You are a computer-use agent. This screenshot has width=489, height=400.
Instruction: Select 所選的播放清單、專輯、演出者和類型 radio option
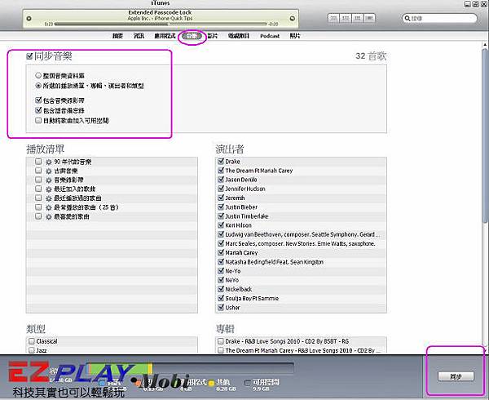tap(38, 85)
